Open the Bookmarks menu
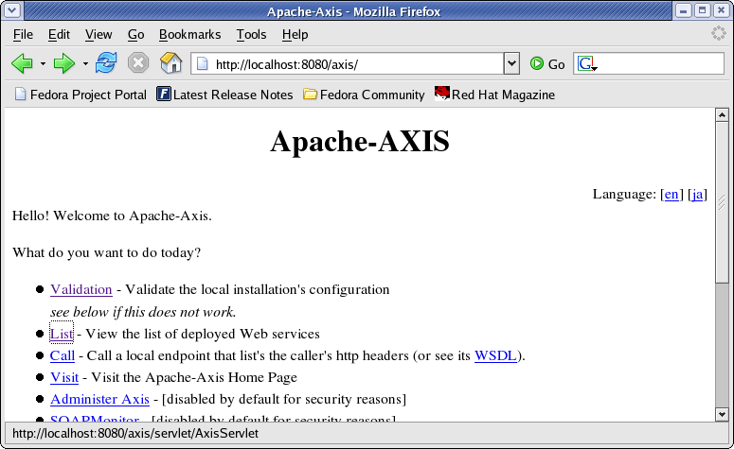 coord(189,35)
